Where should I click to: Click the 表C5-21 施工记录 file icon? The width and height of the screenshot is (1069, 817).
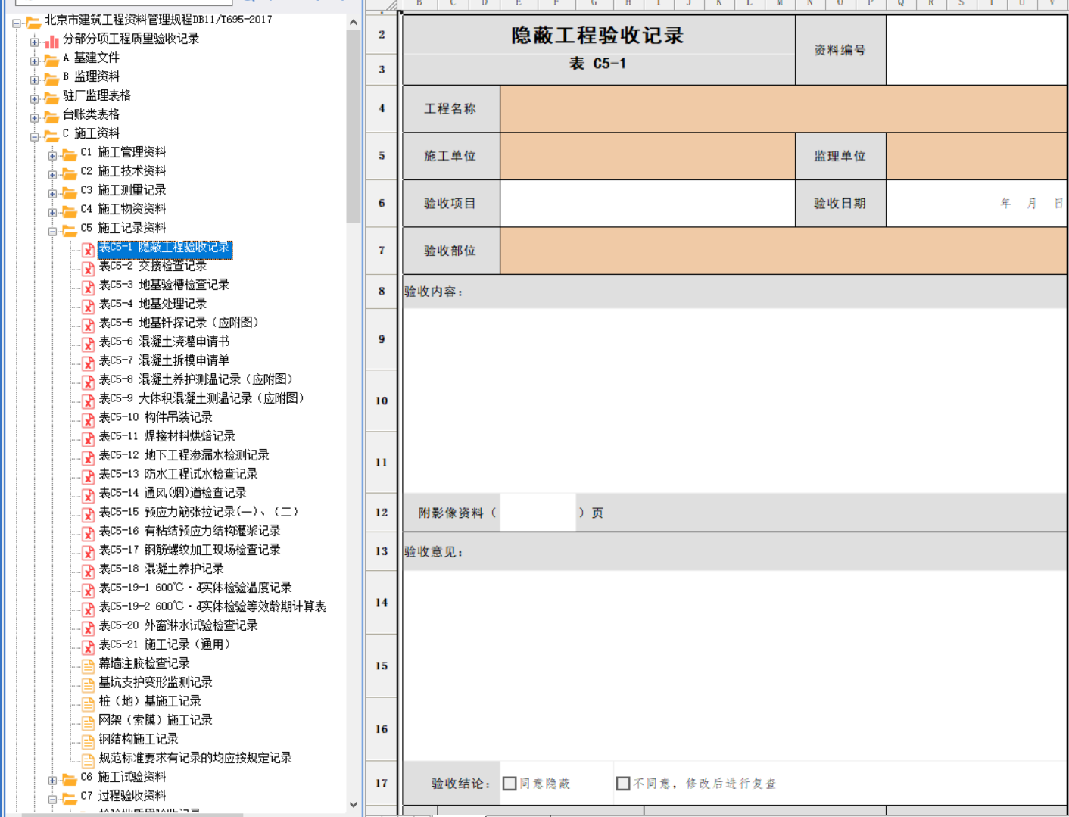coord(89,647)
